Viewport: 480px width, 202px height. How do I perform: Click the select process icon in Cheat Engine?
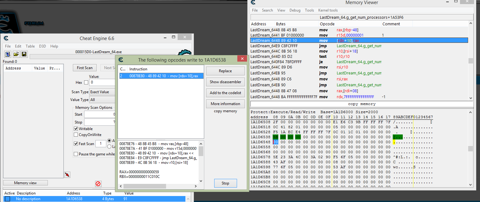pos(7,54)
